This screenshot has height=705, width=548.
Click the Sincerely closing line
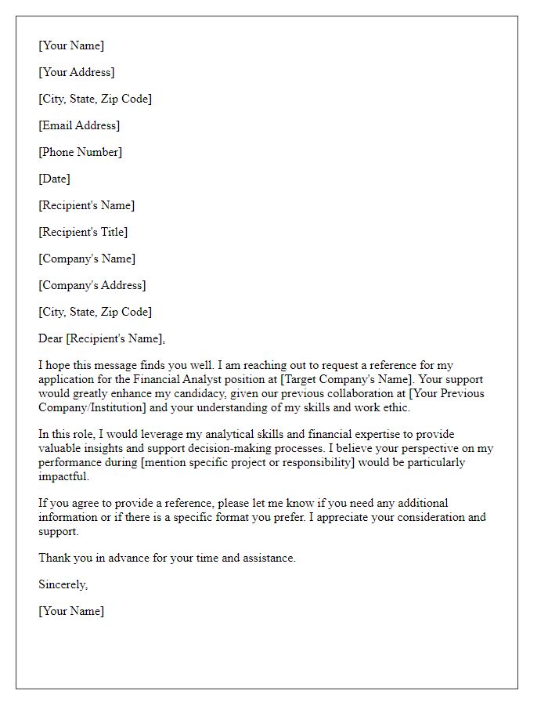(x=63, y=584)
